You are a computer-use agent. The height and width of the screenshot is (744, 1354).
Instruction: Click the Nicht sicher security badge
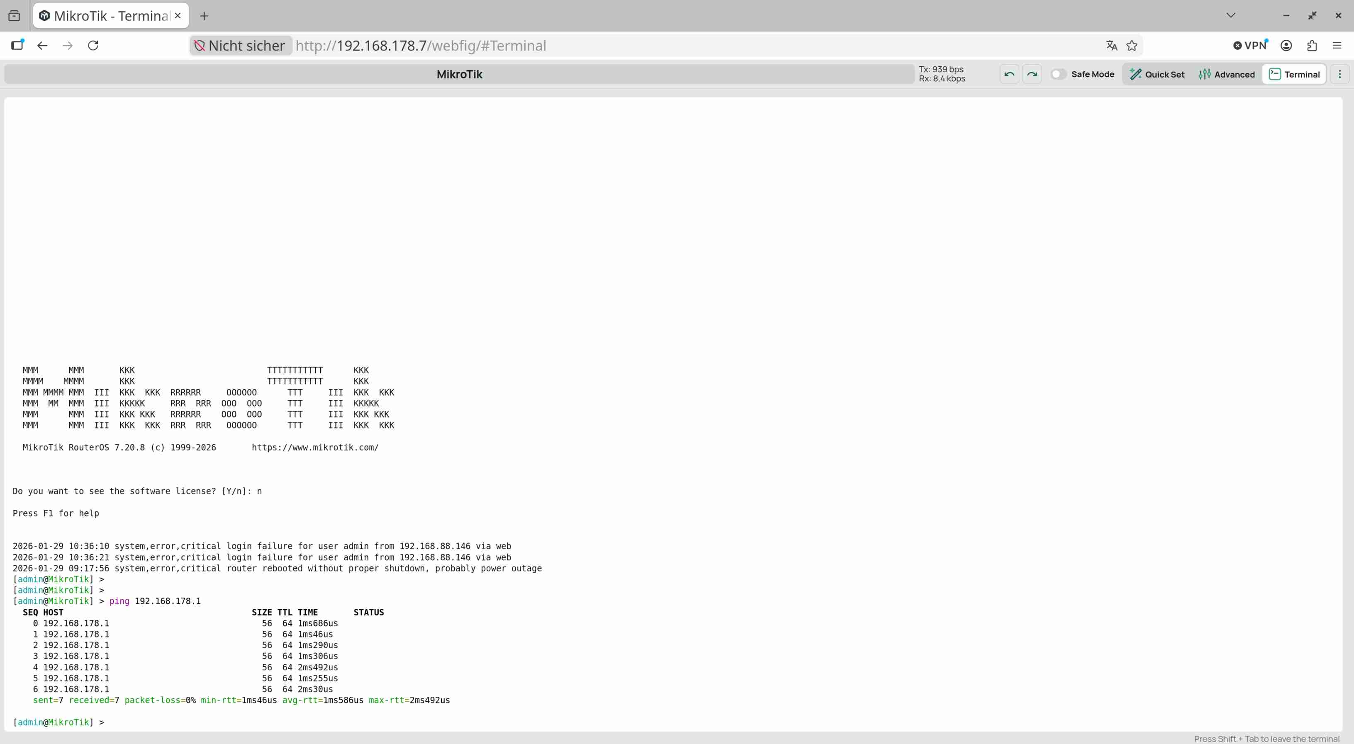(240, 46)
